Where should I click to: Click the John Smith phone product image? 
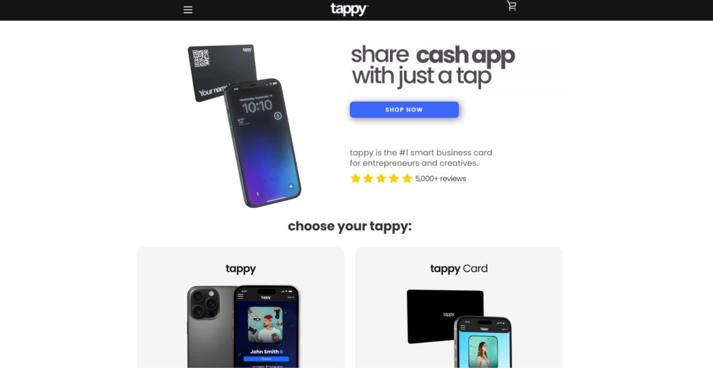point(243,326)
